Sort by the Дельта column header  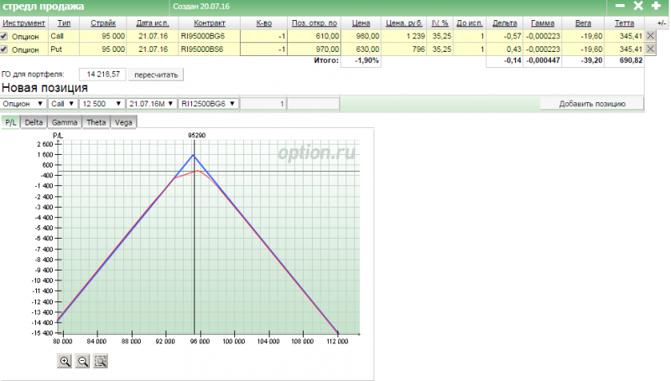[505, 23]
